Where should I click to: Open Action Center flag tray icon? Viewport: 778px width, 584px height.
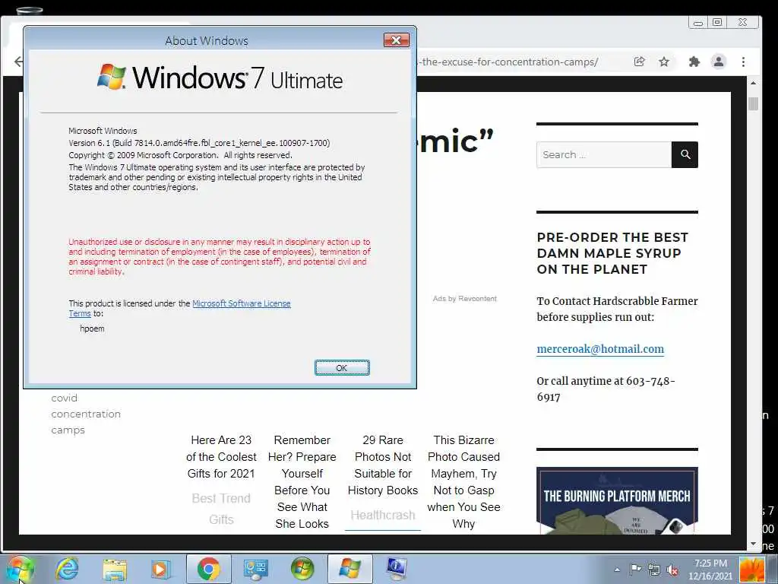coord(635,570)
